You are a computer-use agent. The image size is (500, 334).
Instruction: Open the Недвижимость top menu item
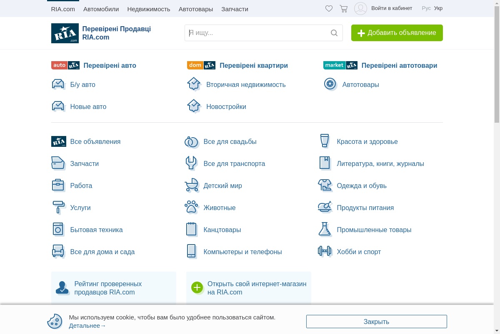pyautogui.click(x=149, y=9)
